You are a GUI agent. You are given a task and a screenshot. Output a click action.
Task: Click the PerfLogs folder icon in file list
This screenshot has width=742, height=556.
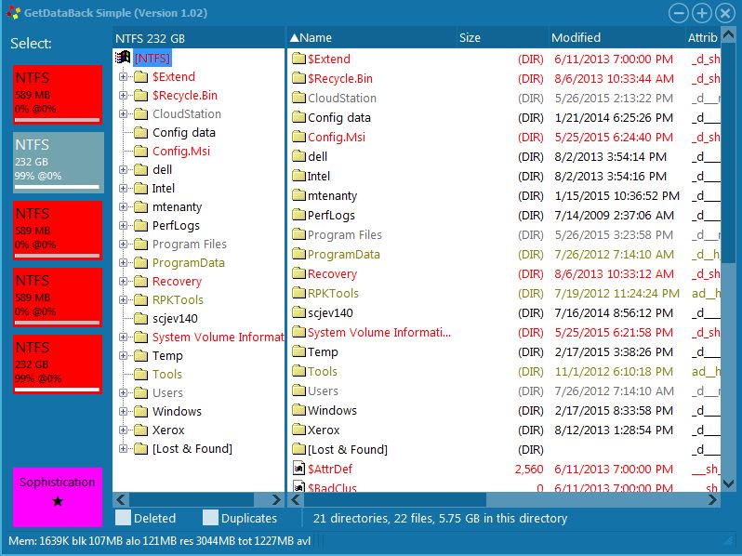298,215
